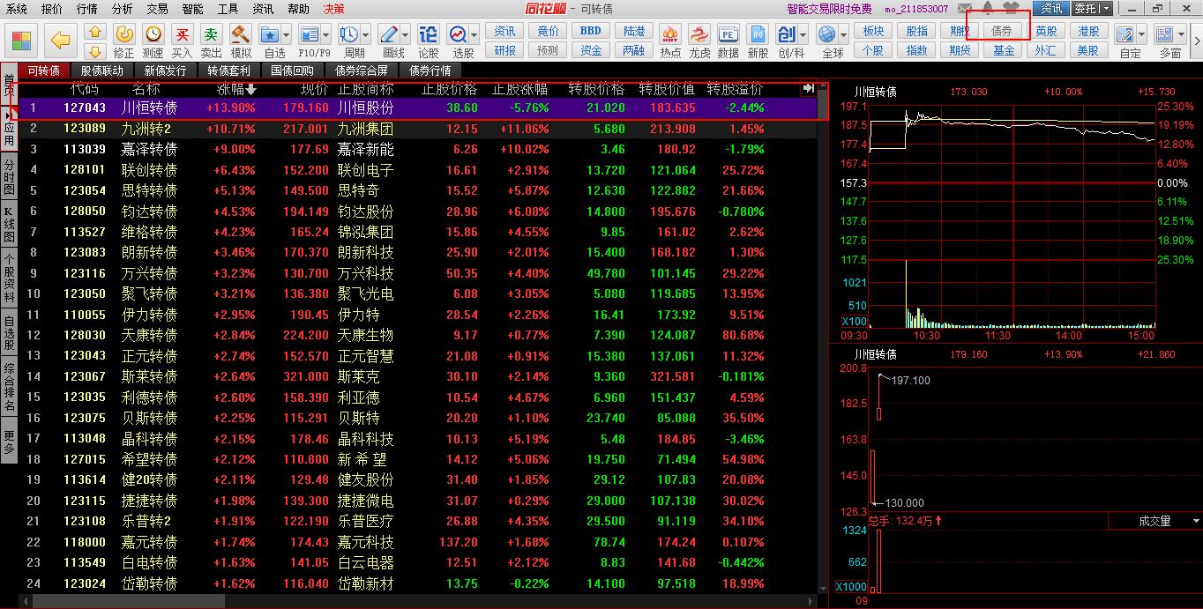Image resolution: width=1203 pixels, height=609 pixels.
Task: Open 模拟 simulated trading via the gavel icon
Action: pos(240,34)
